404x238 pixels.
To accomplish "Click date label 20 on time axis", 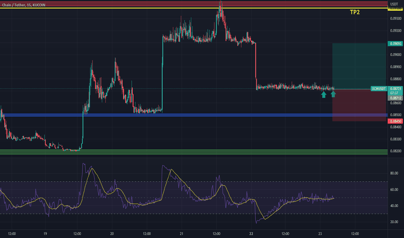I will [x=112, y=234].
